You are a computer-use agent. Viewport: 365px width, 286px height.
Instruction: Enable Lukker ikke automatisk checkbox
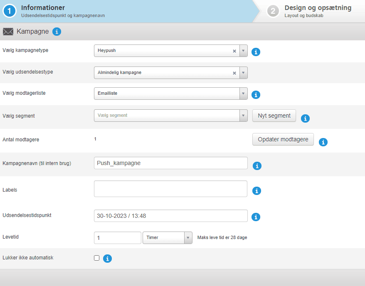pos(97,258)
